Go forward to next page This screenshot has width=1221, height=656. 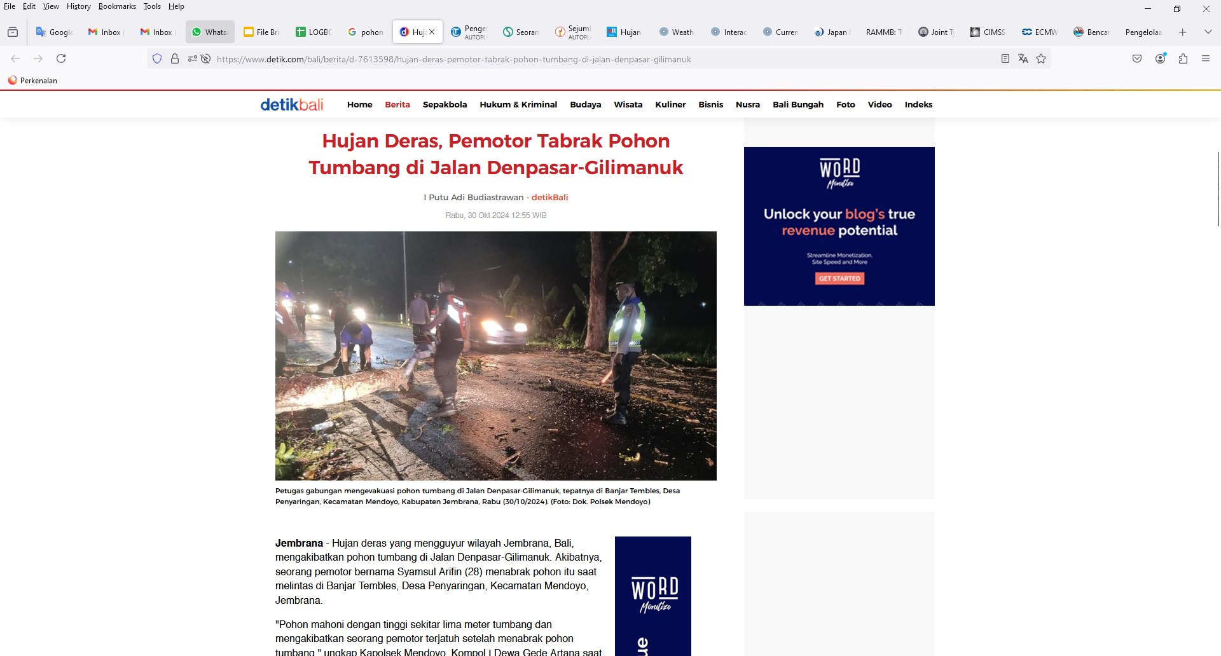(38, 58)
